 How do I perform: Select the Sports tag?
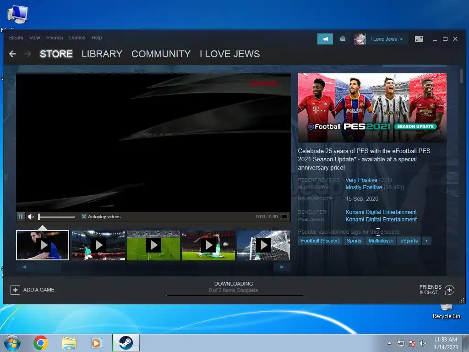point(354,241)
